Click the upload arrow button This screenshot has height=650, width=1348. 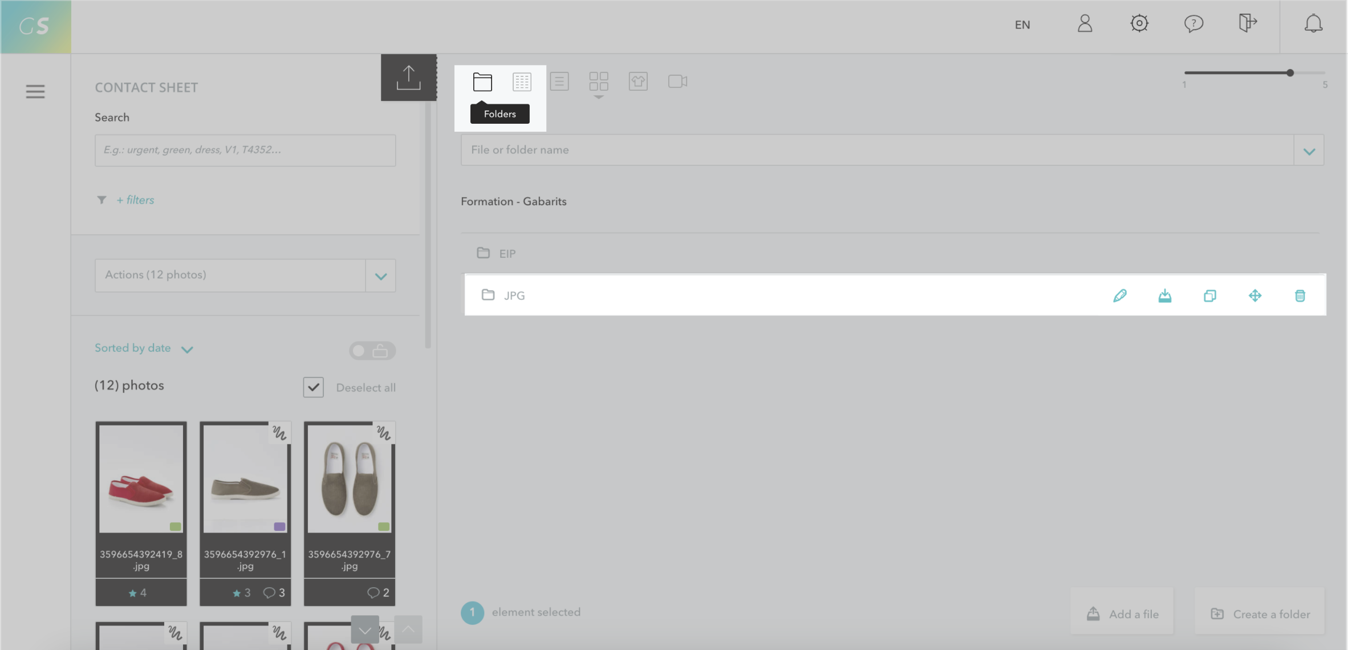(408, 78)
